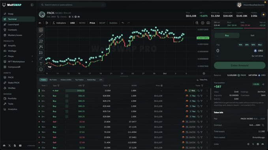Open the footer Discord icon in sidebar
268x150 pixels.
click(4, 146)
